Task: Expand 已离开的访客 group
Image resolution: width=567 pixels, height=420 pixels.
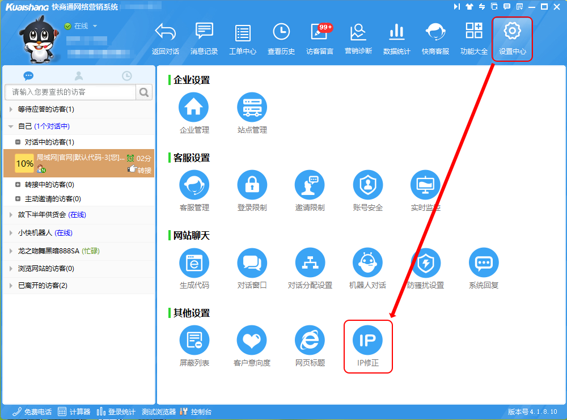Action: (x=11, y=286)
